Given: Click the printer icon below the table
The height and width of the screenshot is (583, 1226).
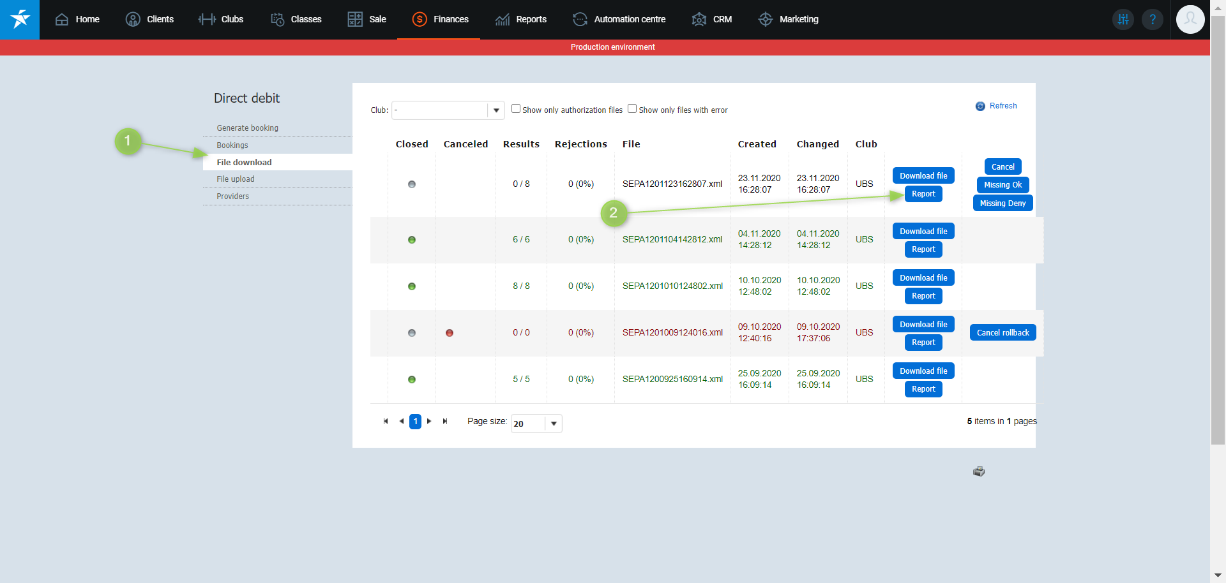Looking at the screenshot, I should (979, 471).
